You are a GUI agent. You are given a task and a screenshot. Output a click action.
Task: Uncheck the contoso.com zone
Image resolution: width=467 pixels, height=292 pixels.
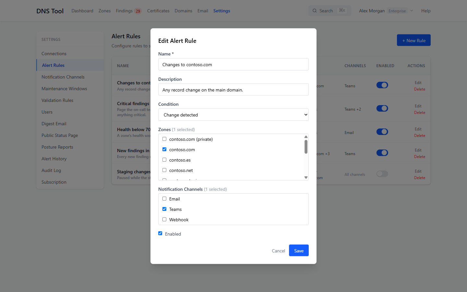(164, 149)
